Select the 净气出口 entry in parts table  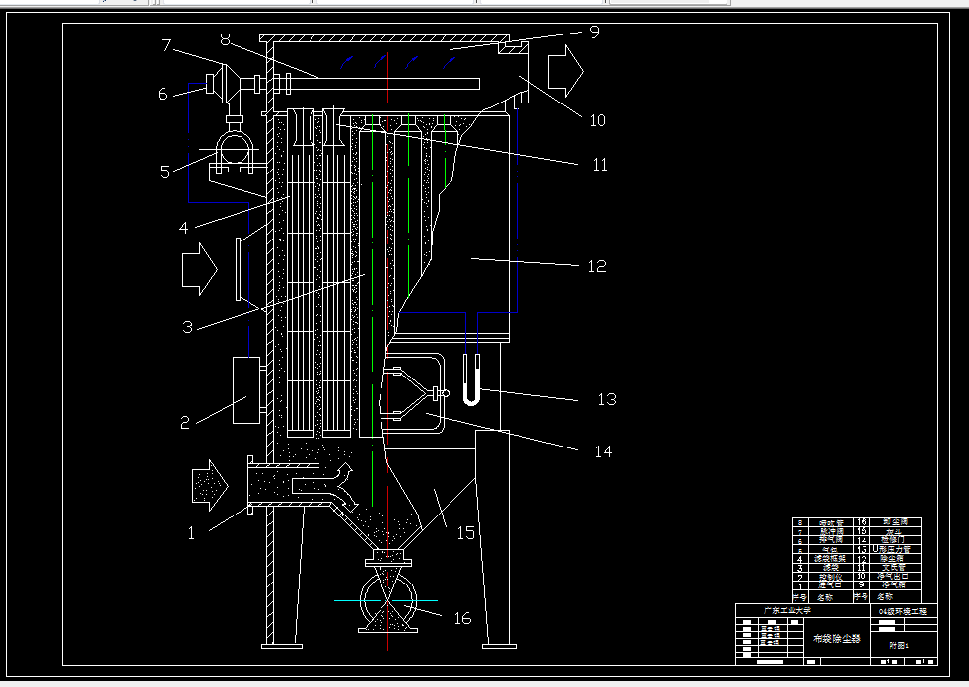coord(892,576)
